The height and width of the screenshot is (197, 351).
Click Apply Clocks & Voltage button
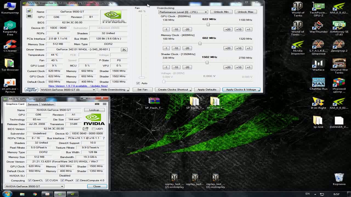coord(241,90)
